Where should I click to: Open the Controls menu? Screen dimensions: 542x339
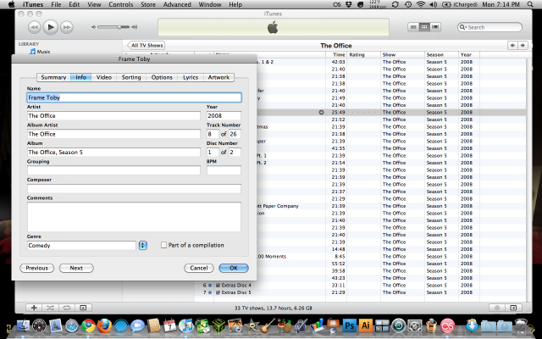[120, 4]
